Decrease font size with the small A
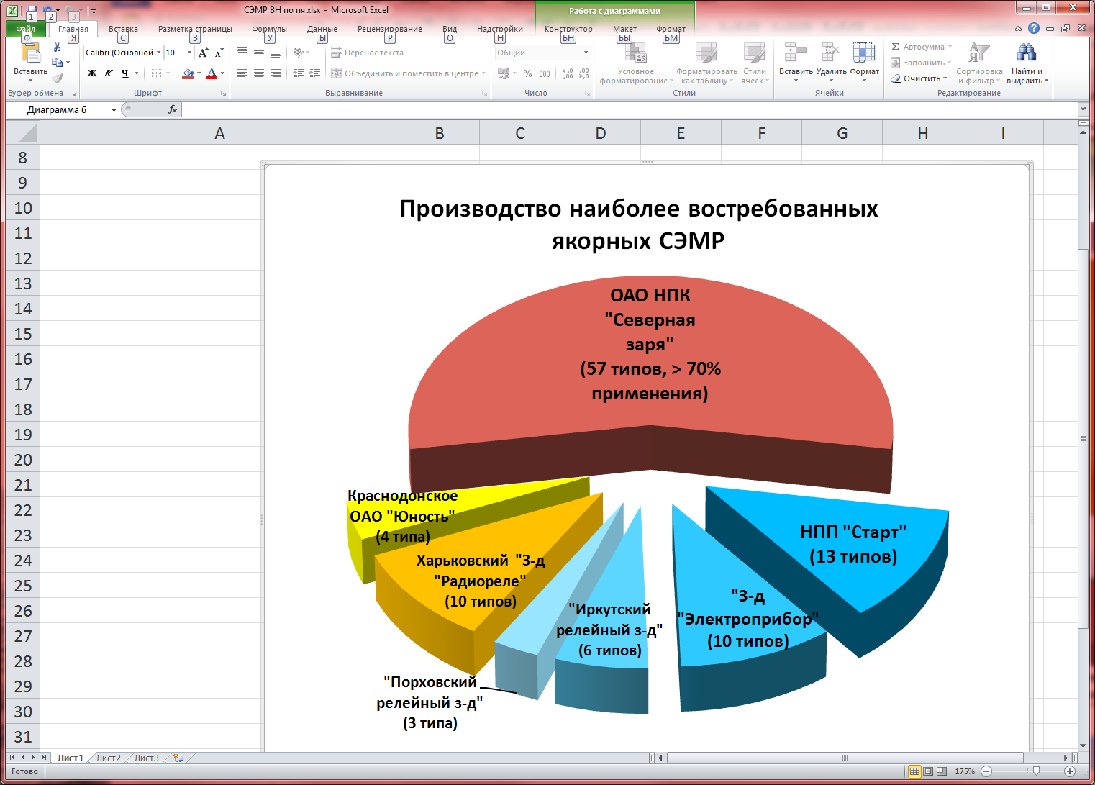The height and width of the screenshot is (785, 1095). click(x=219, y=53)
